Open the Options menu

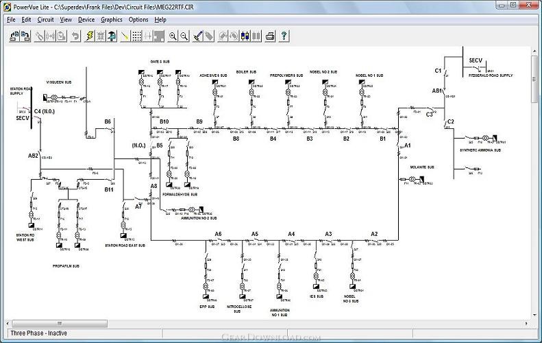click(138, 20)
